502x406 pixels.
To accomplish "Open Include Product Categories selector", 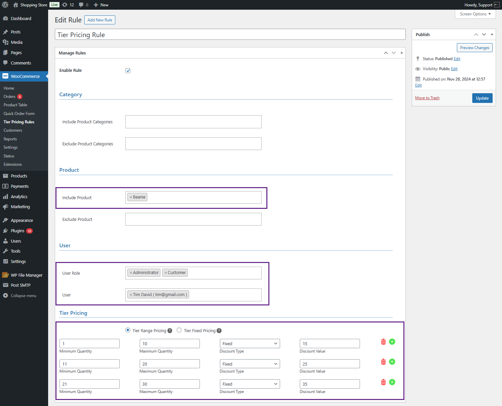I will click(194, 122).
